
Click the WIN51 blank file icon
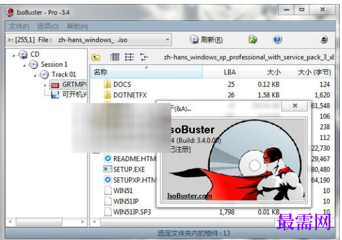pyautogui.click(x=108, y=190)
